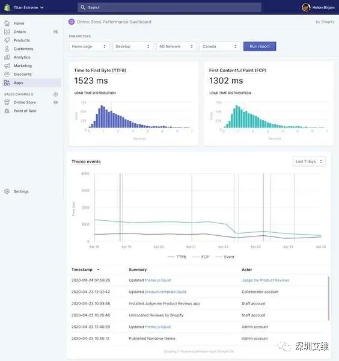Expand the Home page dropdown

tap(89, 46)
